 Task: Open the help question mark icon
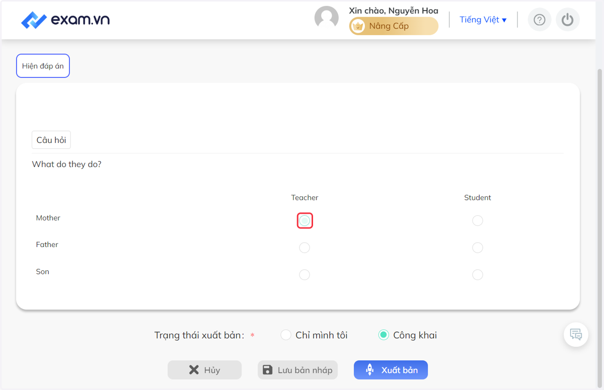(x=540, y=20)
